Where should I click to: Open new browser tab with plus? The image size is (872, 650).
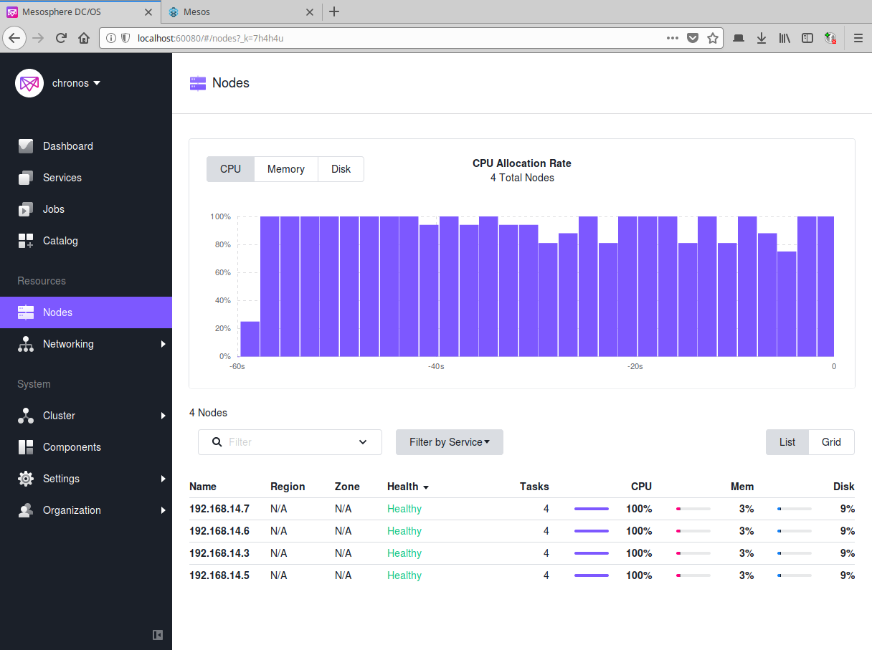point(334,11)
